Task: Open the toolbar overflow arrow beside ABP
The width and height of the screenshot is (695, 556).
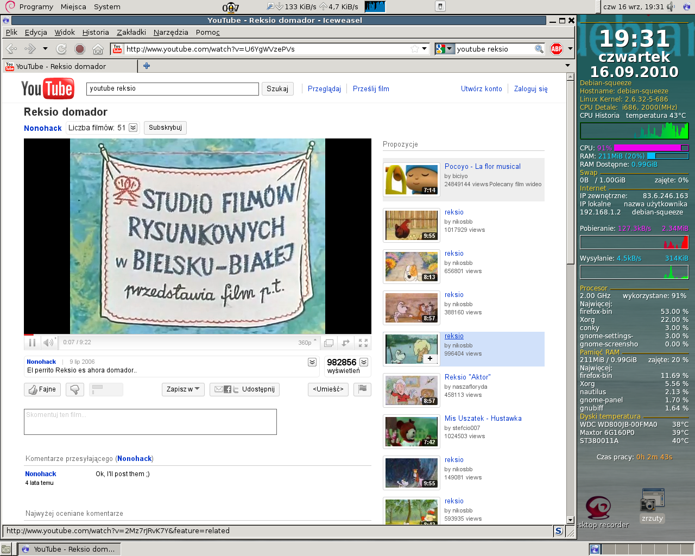Action: [x=570, y=49]
